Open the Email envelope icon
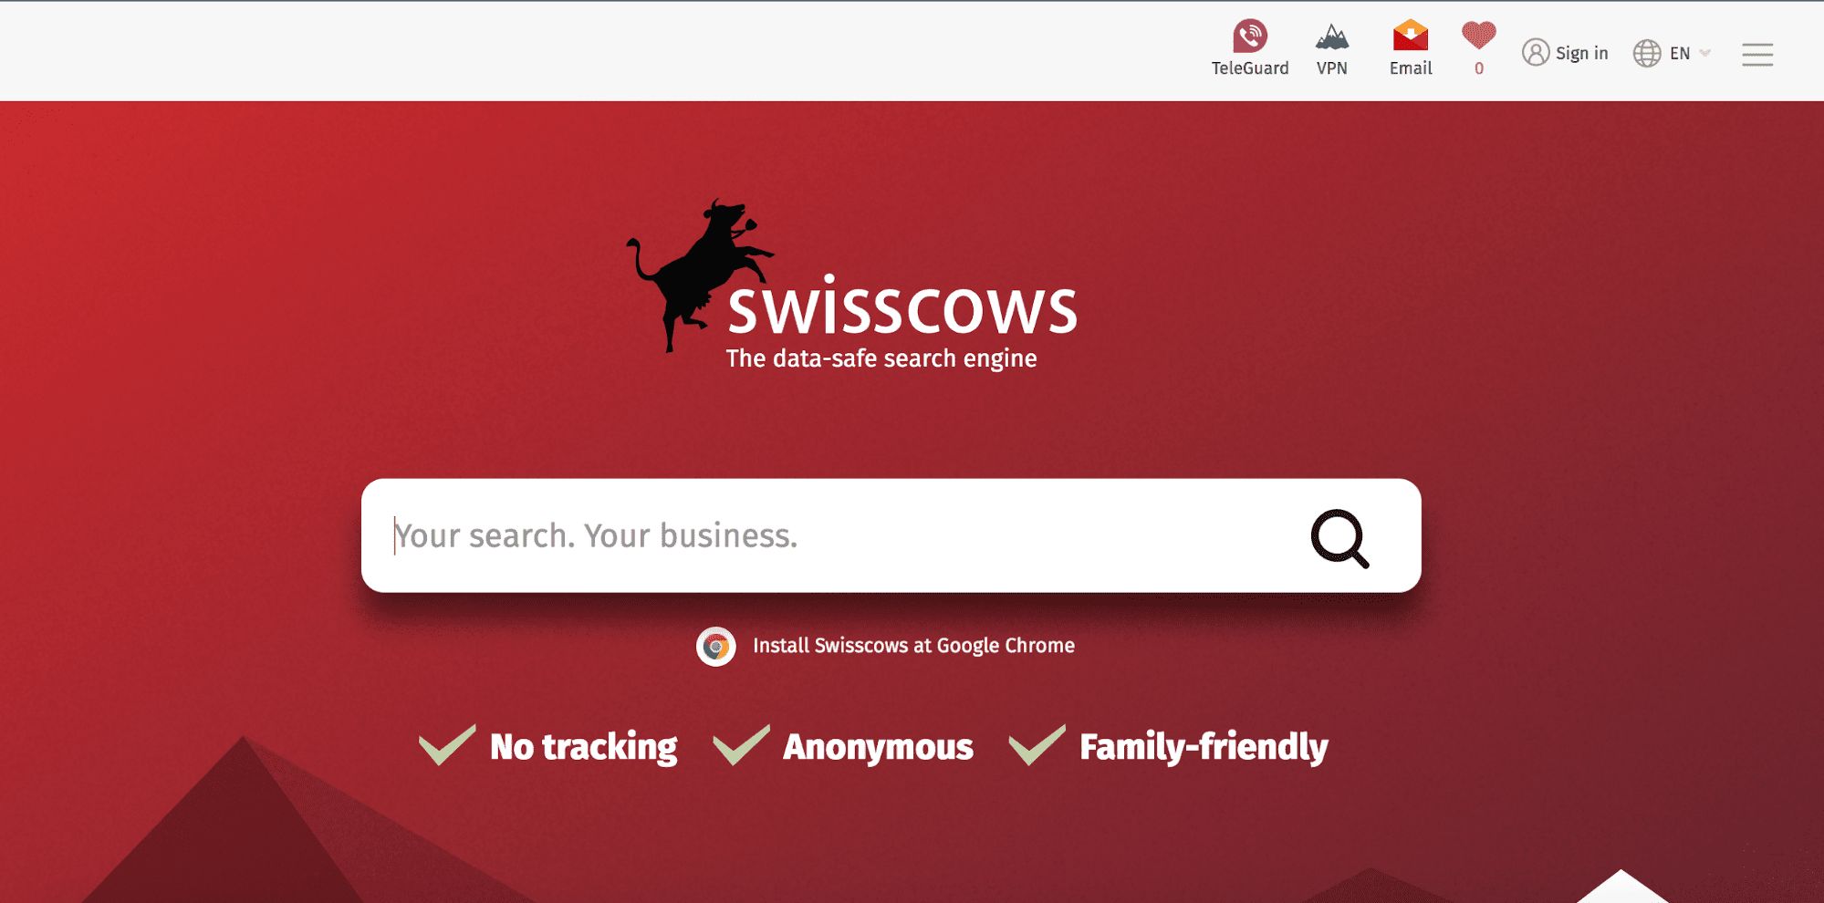 1411,36
